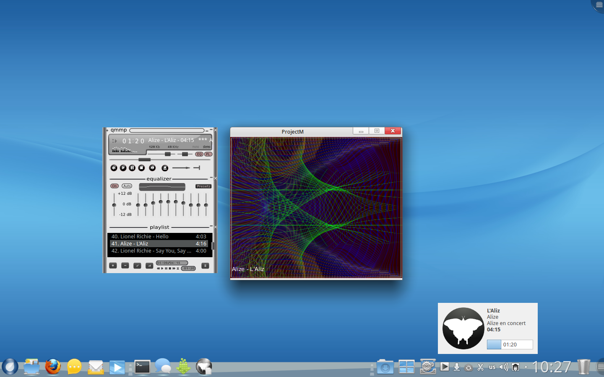Open Firefox from the taskbar
The height and width of the screenshot is (377, 604).
(53, 367)
